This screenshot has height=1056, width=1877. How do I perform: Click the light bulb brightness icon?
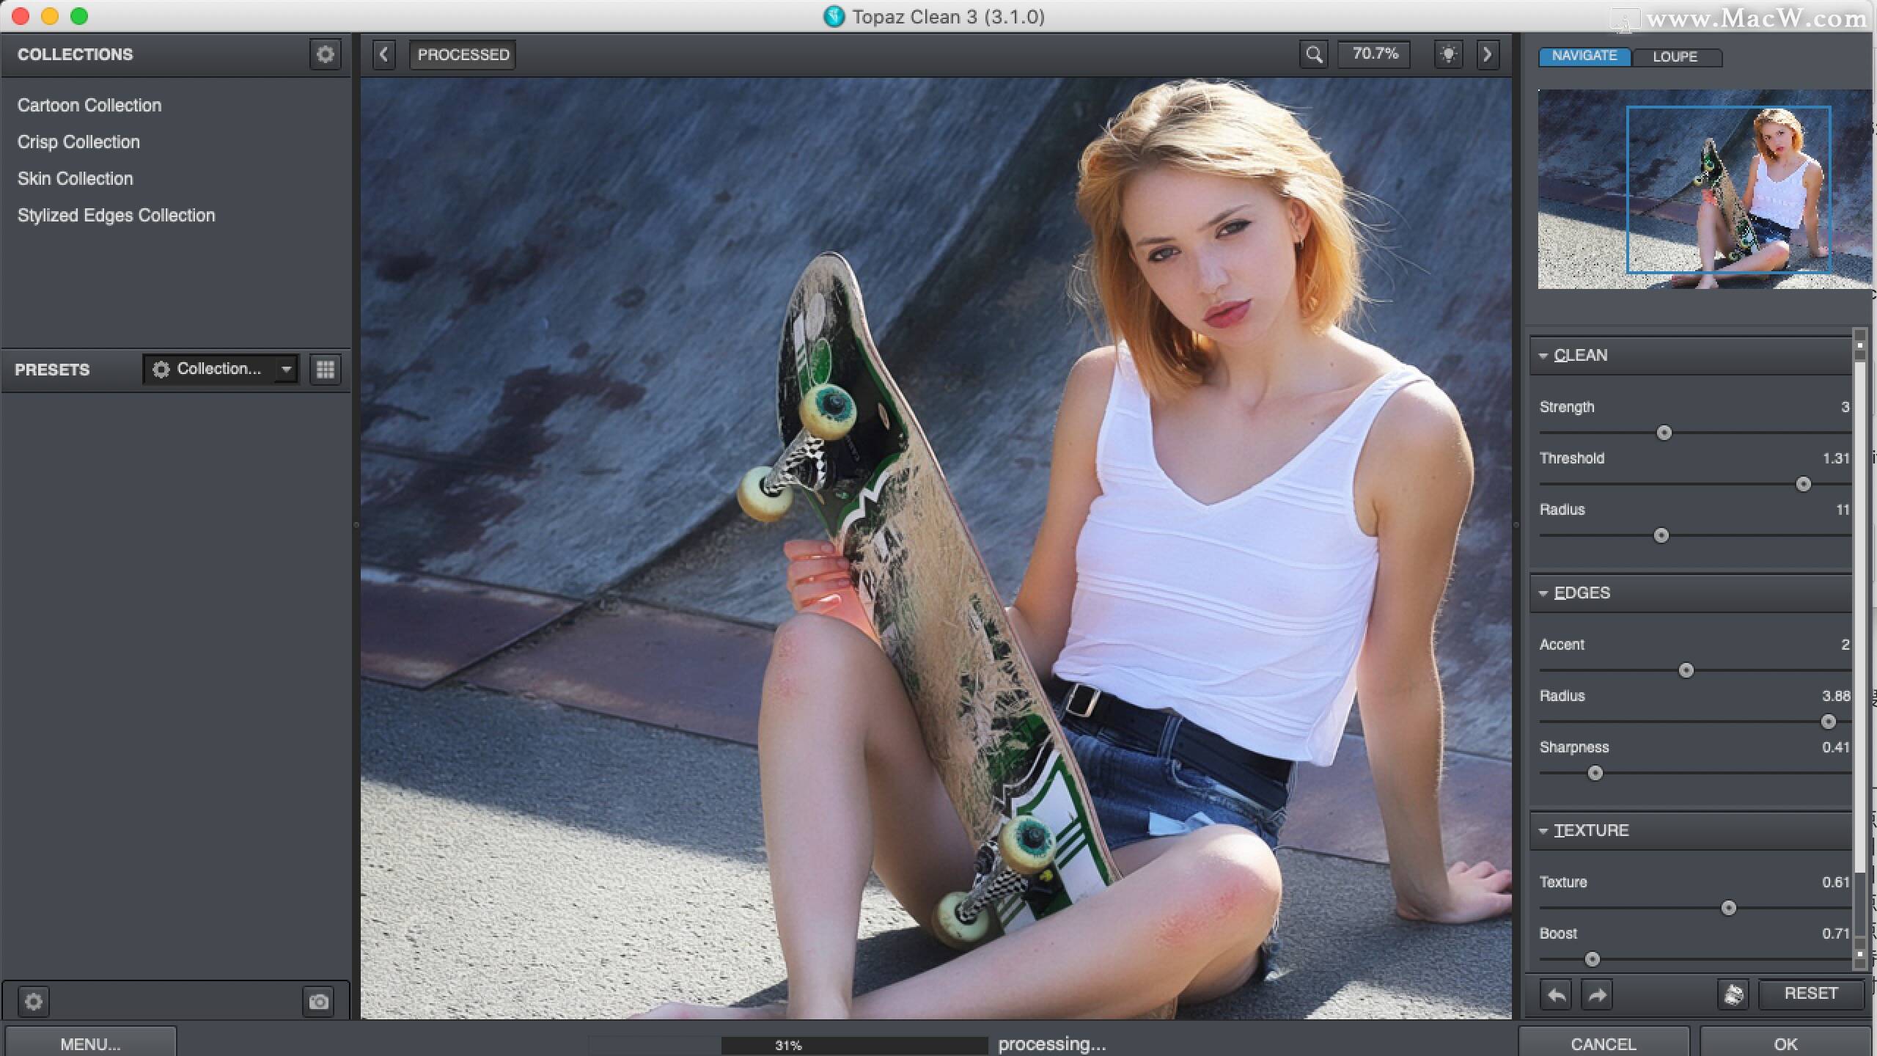coord(1448,54)
